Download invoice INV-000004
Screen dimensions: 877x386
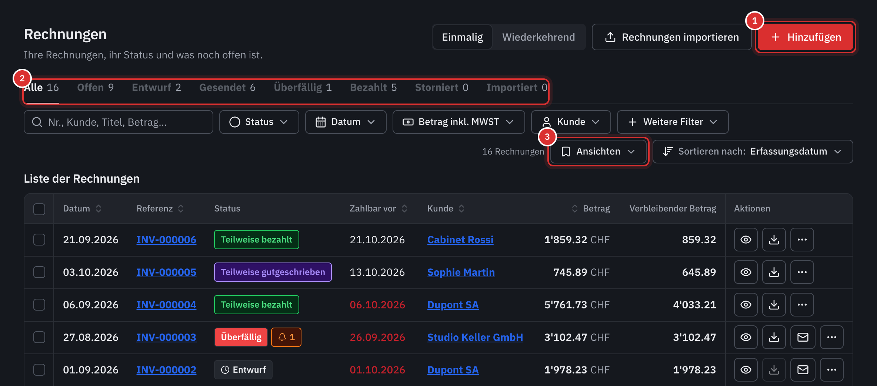point(774,305)
